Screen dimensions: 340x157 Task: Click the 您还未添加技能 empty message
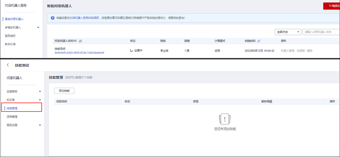pos(225,129)
